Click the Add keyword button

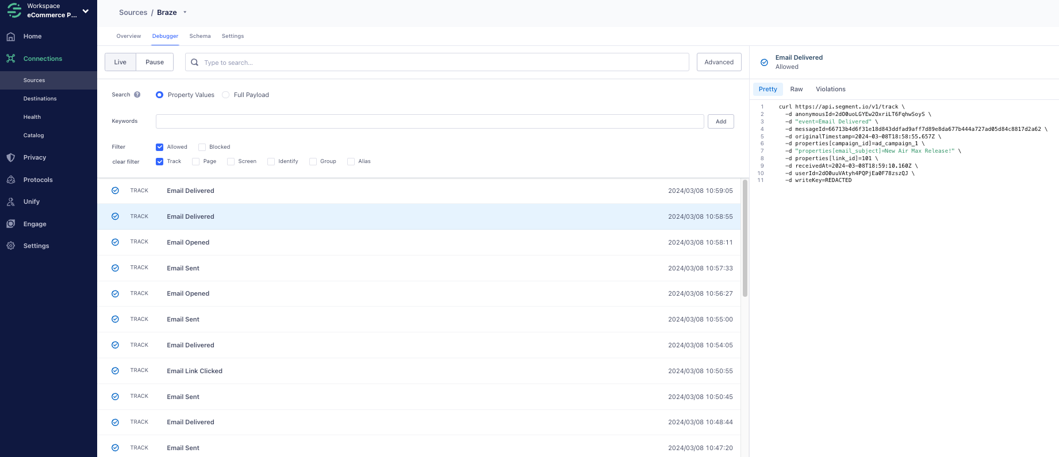click(x=721, y=121)
